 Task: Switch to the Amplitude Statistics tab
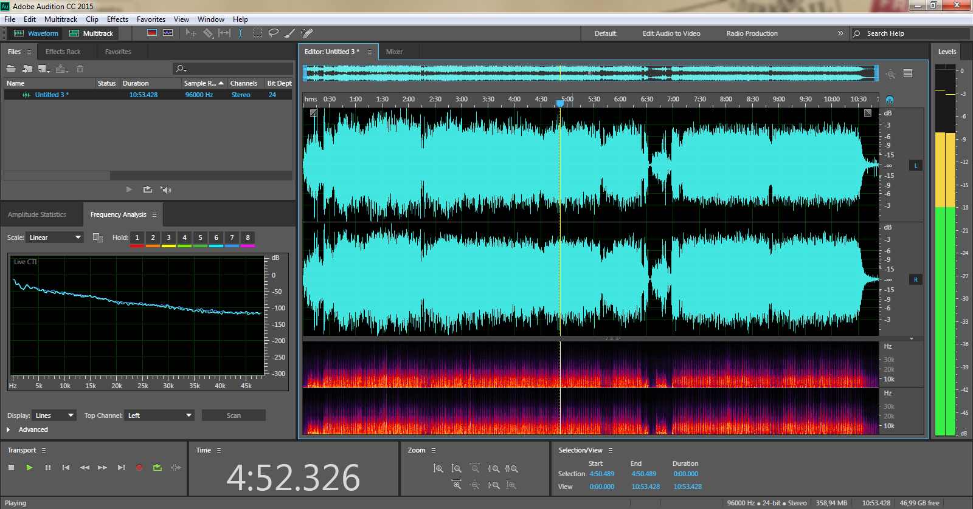pyautogui.click(x=37, y=214)
